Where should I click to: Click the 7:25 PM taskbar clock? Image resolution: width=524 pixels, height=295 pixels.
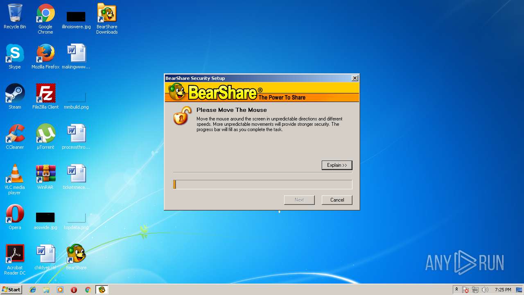click(503, 290)
